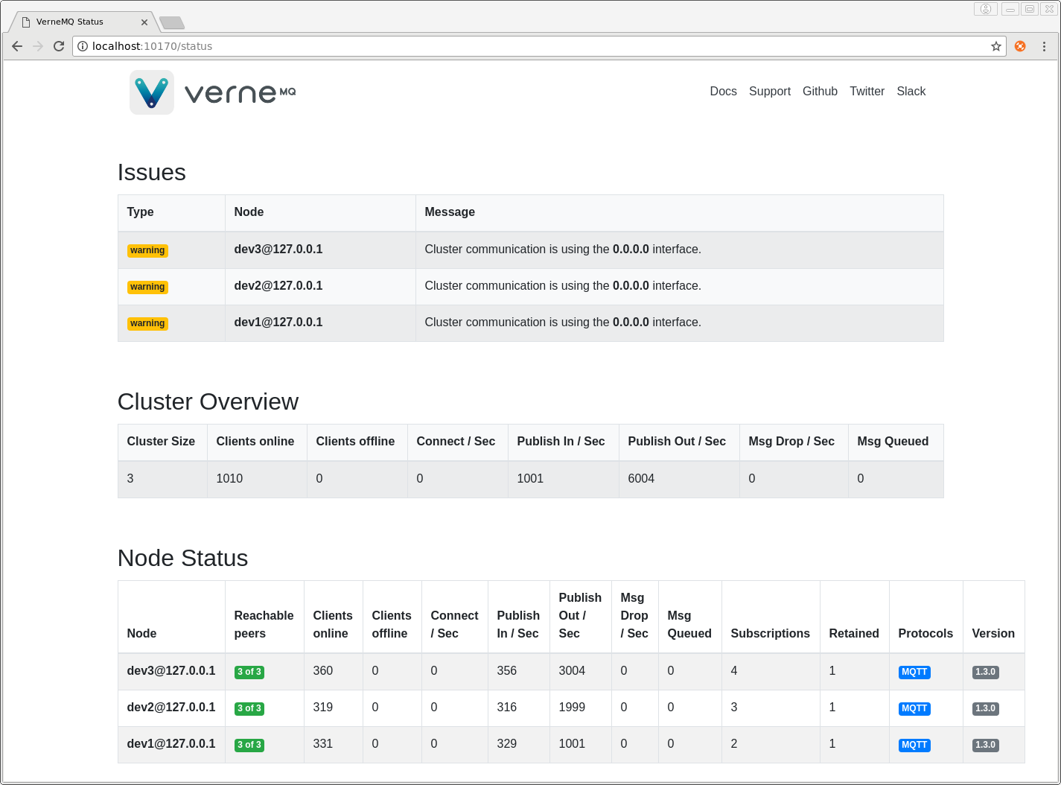This screenshot has width=1061, height=785.
Task: Open Chrome three-dot menu
Action: (1044, 46)
